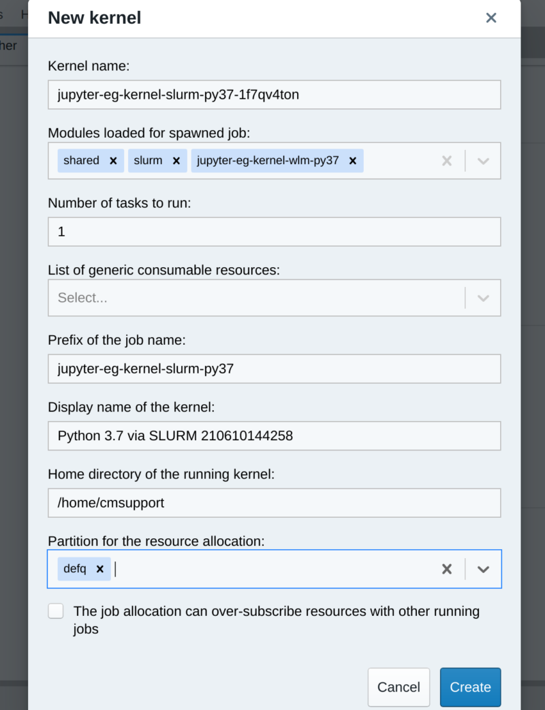Remove the slurm module tag
The width and height of the screenshot is (545, 710).
[x=176, y=161]
